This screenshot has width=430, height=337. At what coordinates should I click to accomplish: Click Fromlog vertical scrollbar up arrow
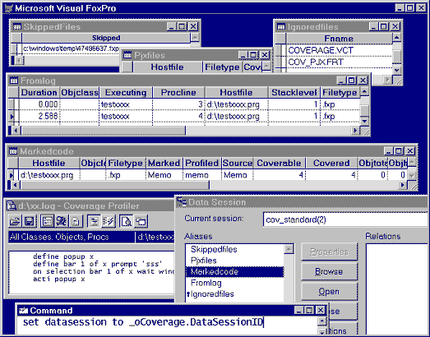coord(364,91)
